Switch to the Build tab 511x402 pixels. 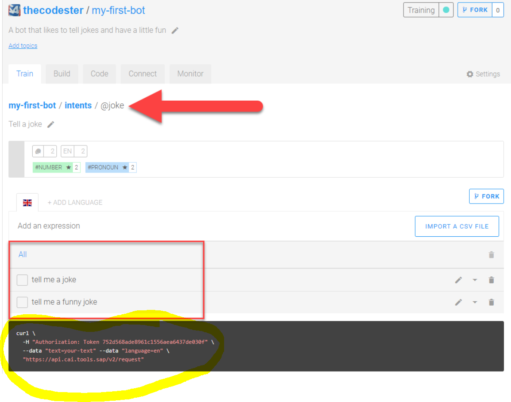pos(62,74)
